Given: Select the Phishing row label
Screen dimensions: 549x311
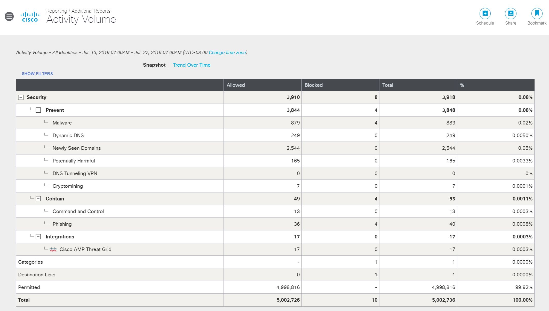Looking at the screenshot, I should (62, 224).
